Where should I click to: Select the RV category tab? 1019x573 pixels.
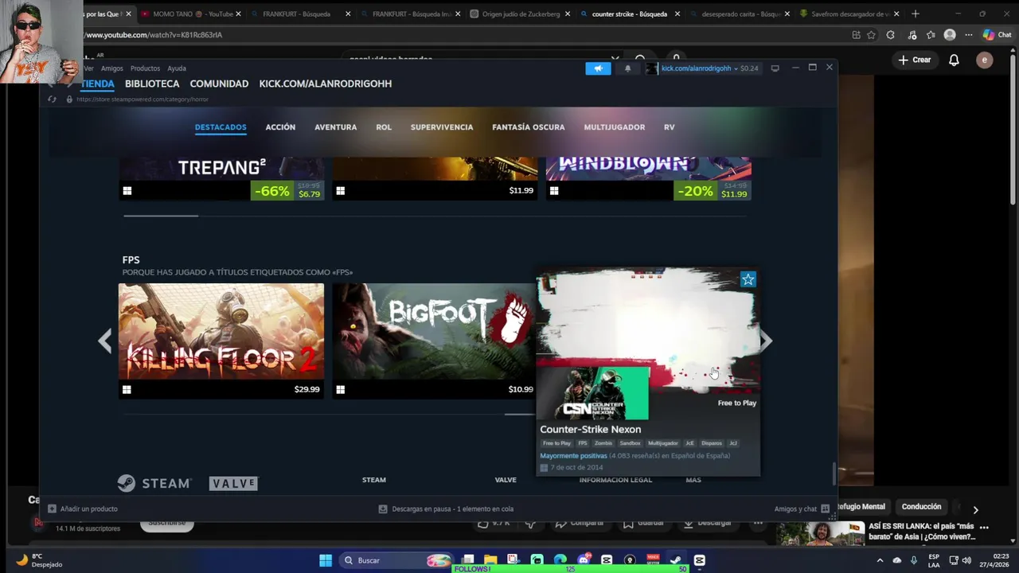[670, 127]
